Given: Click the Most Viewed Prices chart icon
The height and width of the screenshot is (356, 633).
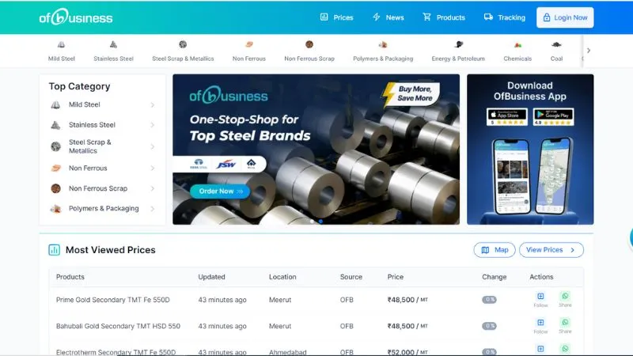Looking at the screenshot, I should [54, 250].
